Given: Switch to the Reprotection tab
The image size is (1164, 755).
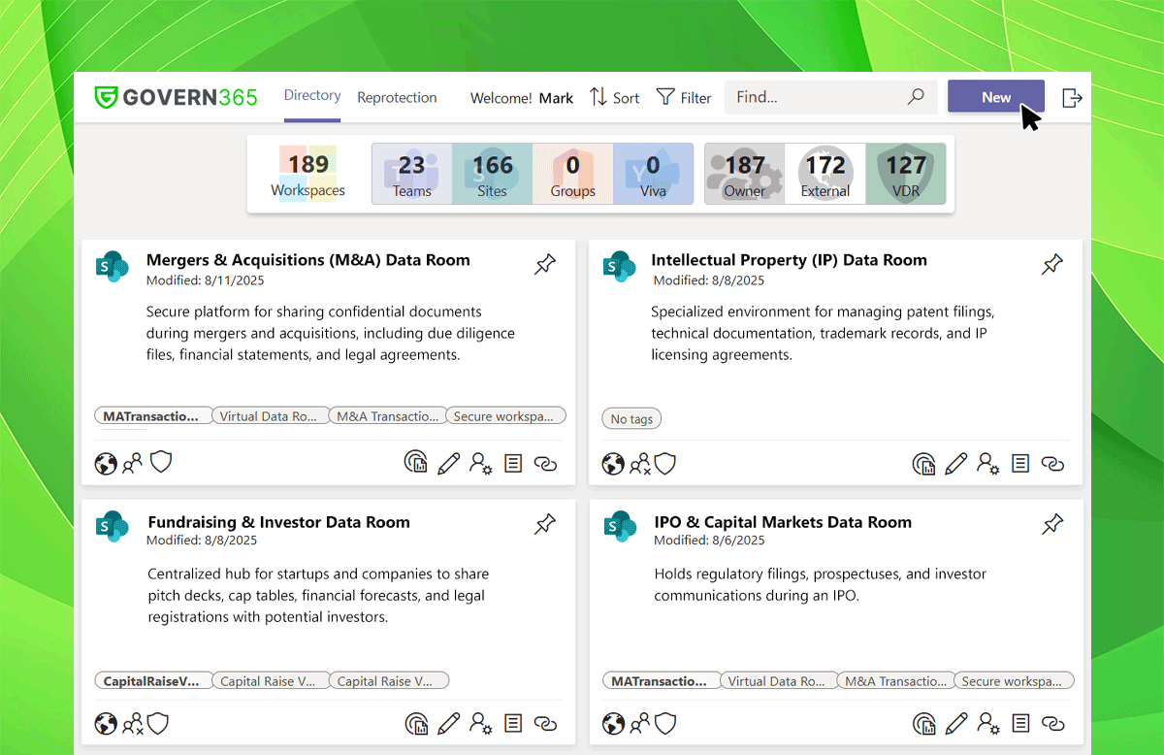Looking at the screenshot, I should pos(397,97).
